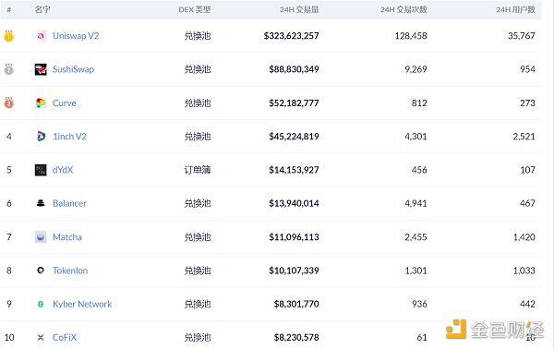The height and width of the screenshot is (349, 554).
Task: Click the CoFiX cross logo icon
Action: tap(41, 337)
